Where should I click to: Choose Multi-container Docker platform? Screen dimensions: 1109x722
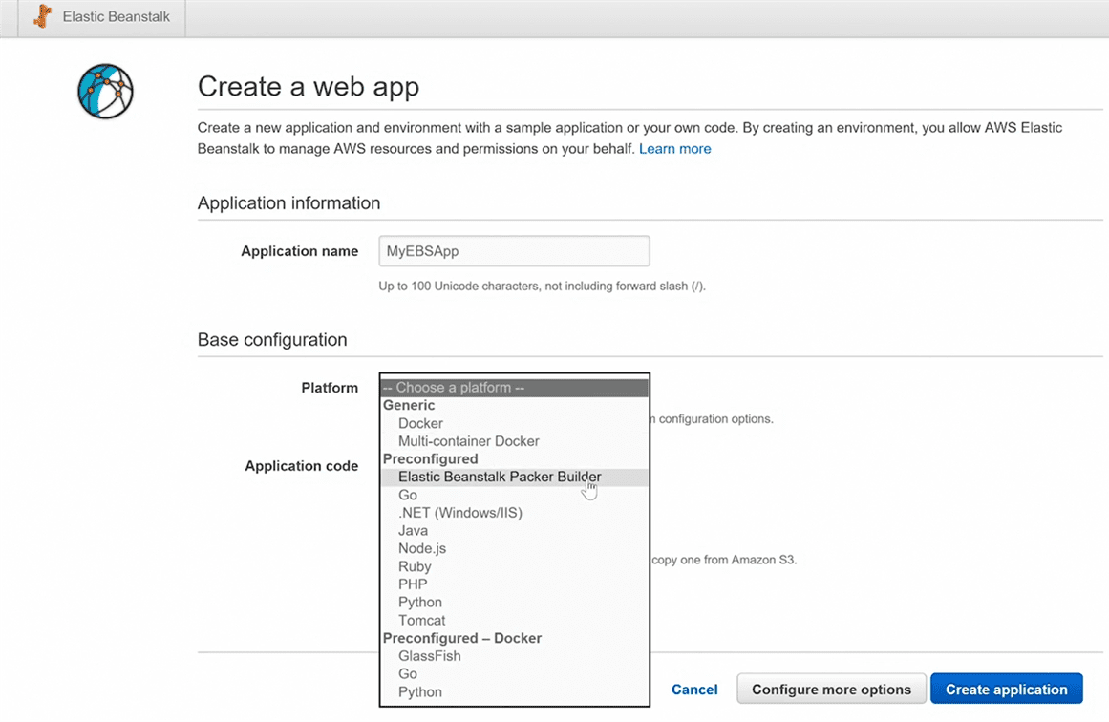468,441
